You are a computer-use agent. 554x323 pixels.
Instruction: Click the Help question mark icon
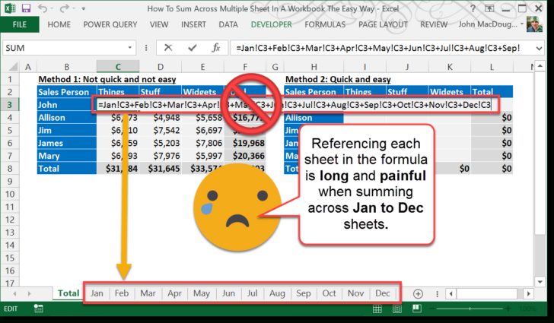pos(473,8)
